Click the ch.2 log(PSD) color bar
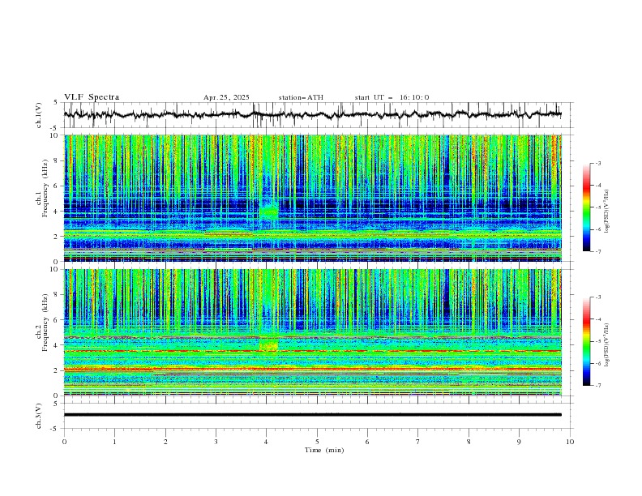The height and width of the screenshot is (496, 642). 587,341
